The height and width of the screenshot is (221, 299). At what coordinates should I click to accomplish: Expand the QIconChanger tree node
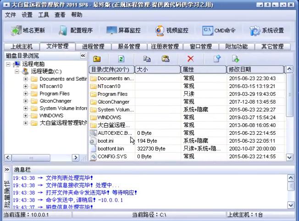[26, 101]
